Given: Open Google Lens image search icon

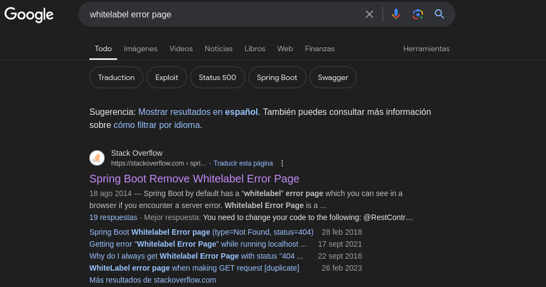Looking at the screenshot, I should click(418, 14).
